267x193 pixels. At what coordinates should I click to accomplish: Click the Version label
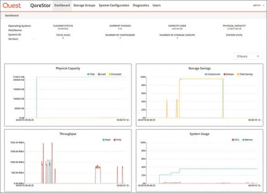13,39
